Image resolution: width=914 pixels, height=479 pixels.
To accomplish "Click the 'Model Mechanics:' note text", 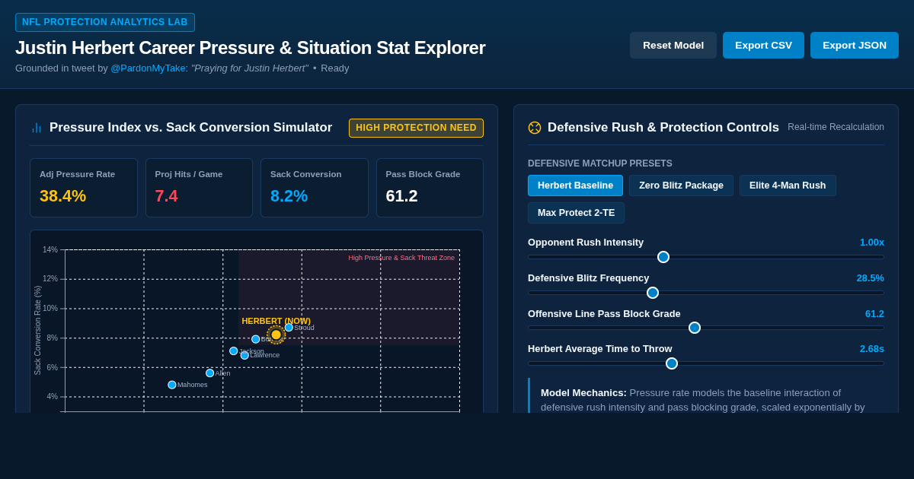I will pos(583,392).
